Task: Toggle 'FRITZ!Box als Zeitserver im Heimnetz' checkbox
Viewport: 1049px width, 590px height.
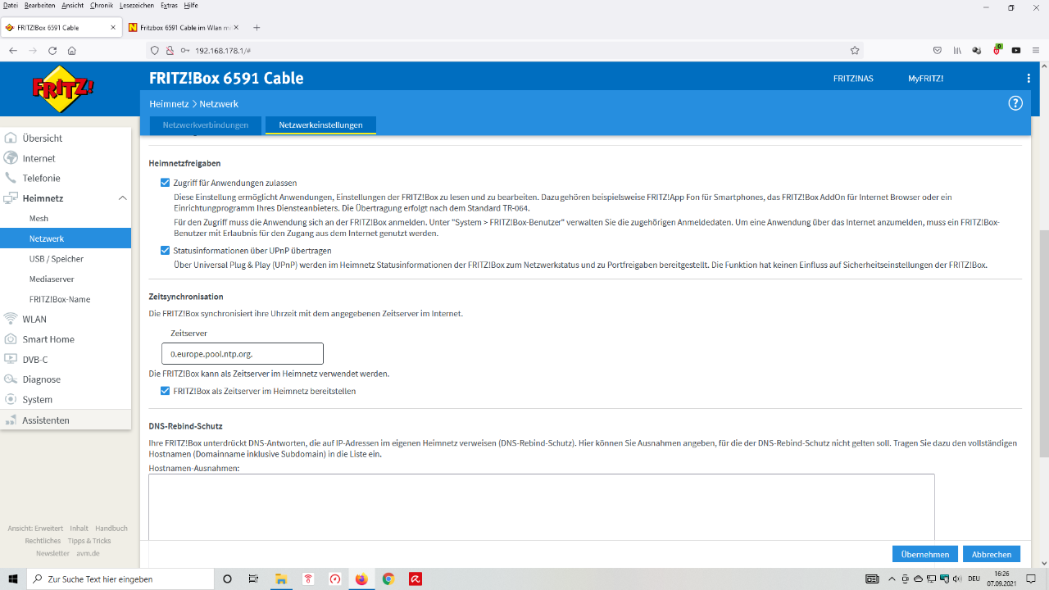Action: (x=166, y=391)
